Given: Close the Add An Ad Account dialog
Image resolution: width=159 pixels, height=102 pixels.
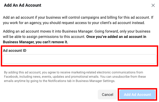Looking at the screenshot, I should click(x=153, y=5).
